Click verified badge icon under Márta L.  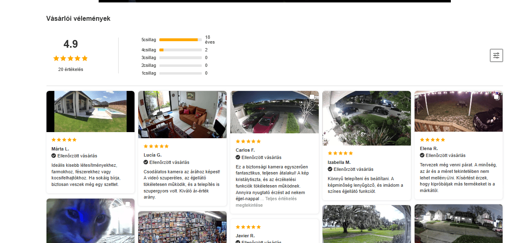[x=54, y=156]
